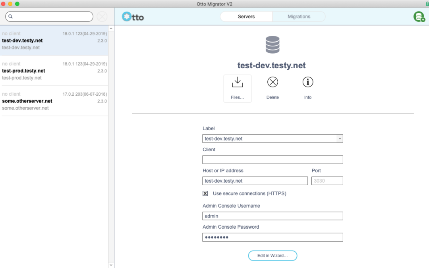Image resolution: width=429 pixels, height=268 pixels.
Task: Click the Host or IP address field
Action: point(255,181)
